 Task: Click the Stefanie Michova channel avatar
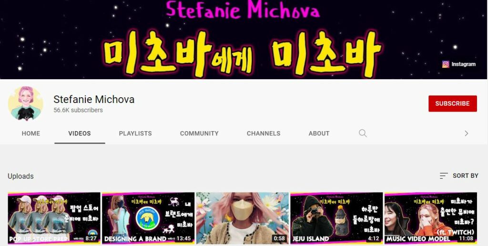[x=25, y=103]
